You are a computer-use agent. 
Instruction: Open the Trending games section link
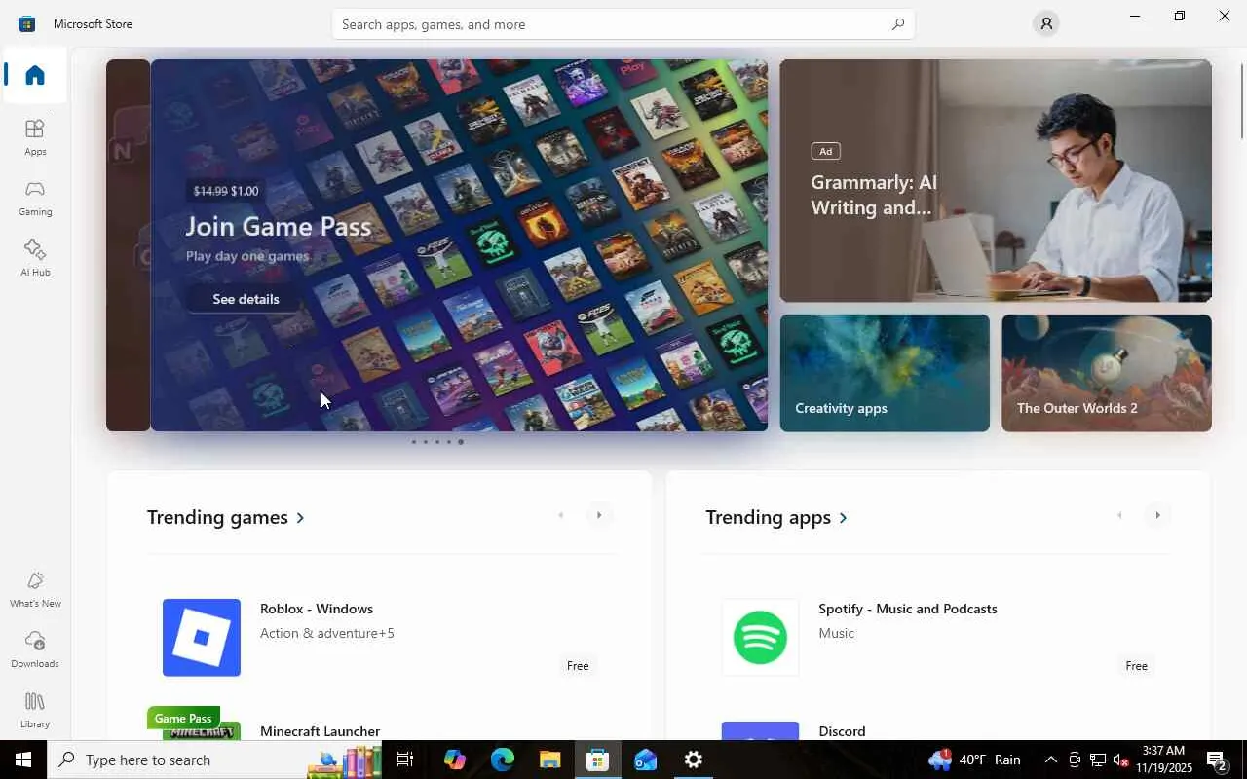(x=226, y=517)
